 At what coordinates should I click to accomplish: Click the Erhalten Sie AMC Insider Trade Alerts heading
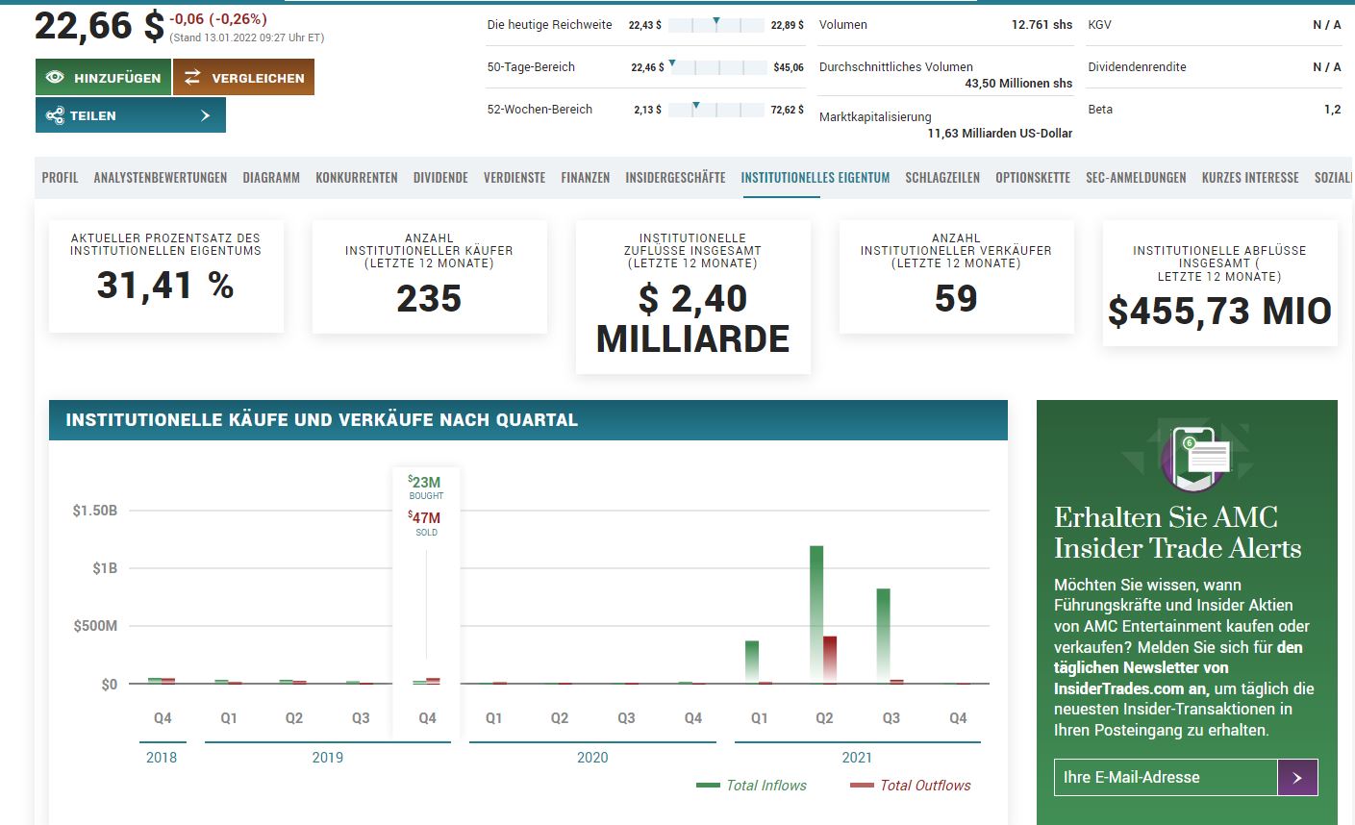click(1178, 533)
